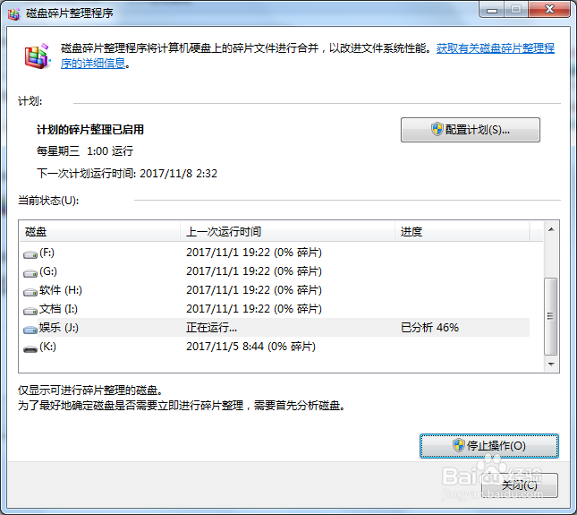577x515 pixels.
Task: Select the (F:) disk row
Action: (x=275, y=253)
